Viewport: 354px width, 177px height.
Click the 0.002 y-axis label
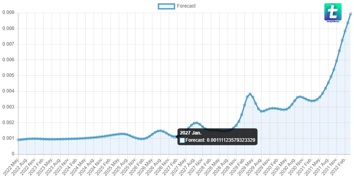coord(8,123)
